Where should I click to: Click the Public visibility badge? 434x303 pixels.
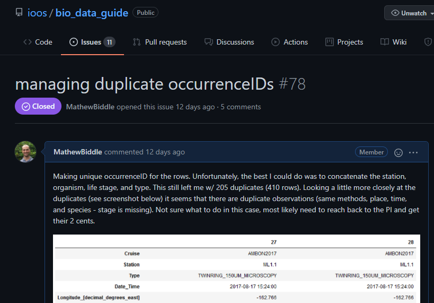145,13
